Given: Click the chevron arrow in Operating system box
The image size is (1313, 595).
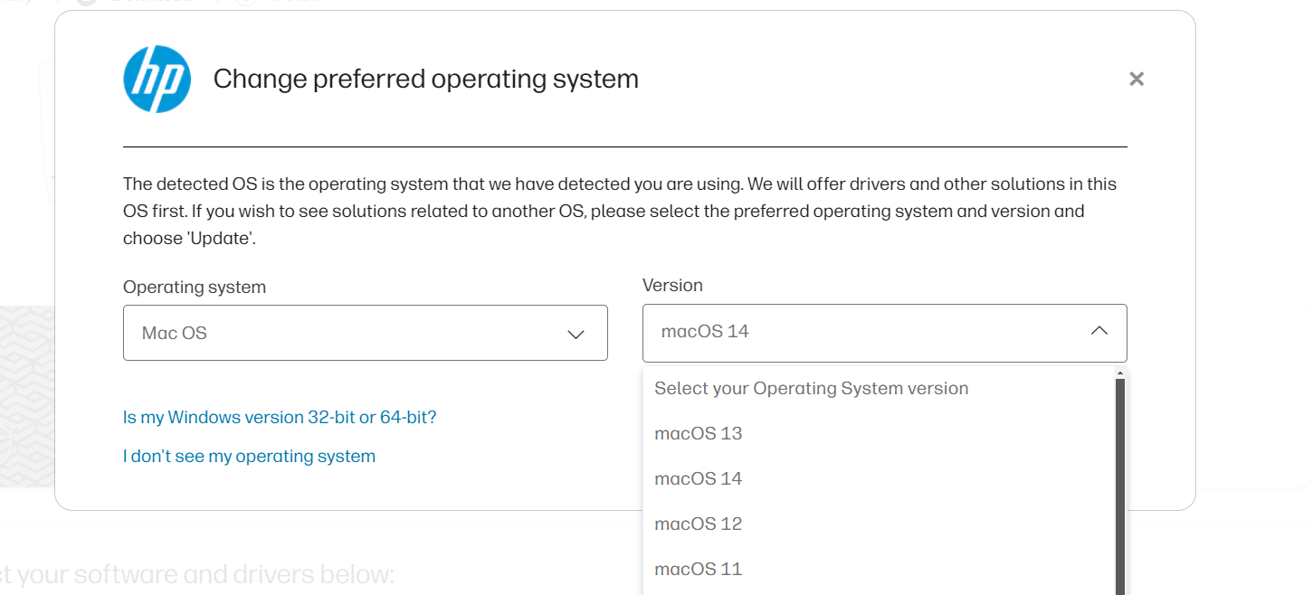Looking at the screenshot, I should click(x=576, y=335).
